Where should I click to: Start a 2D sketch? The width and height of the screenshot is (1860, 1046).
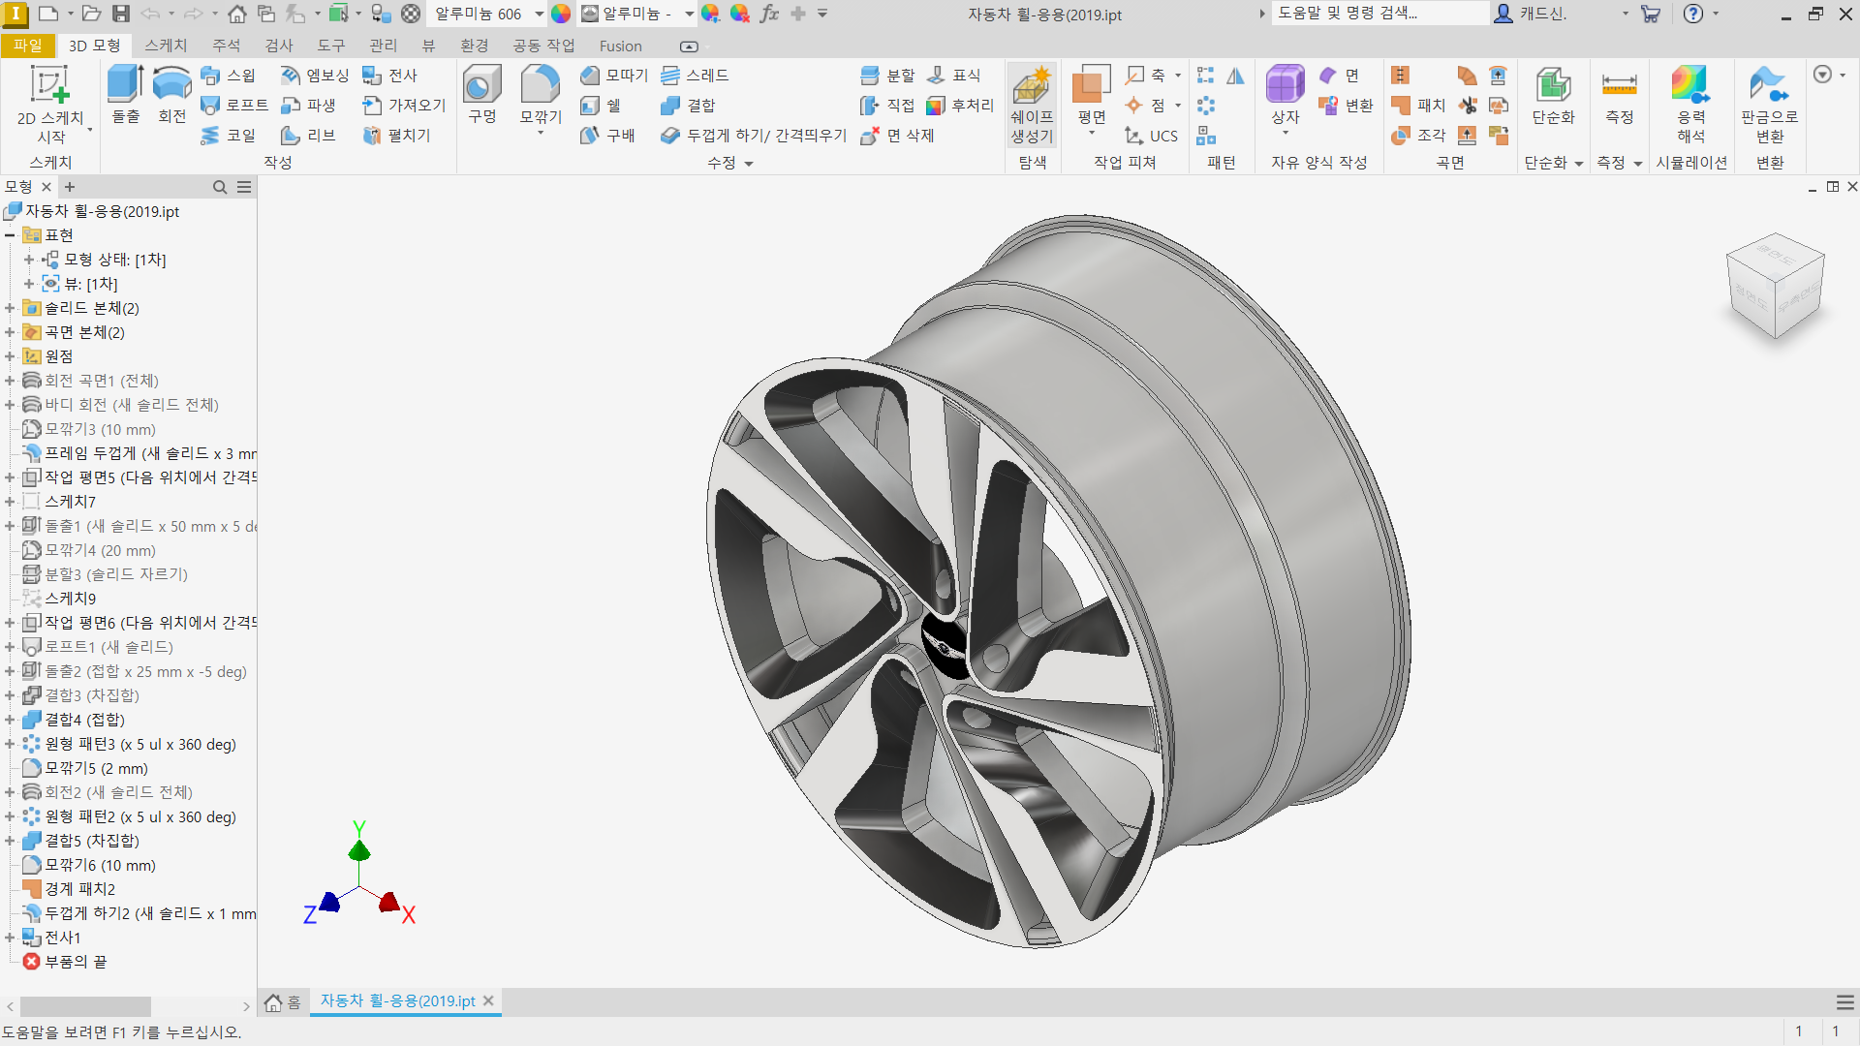click(x=50, y=105)
